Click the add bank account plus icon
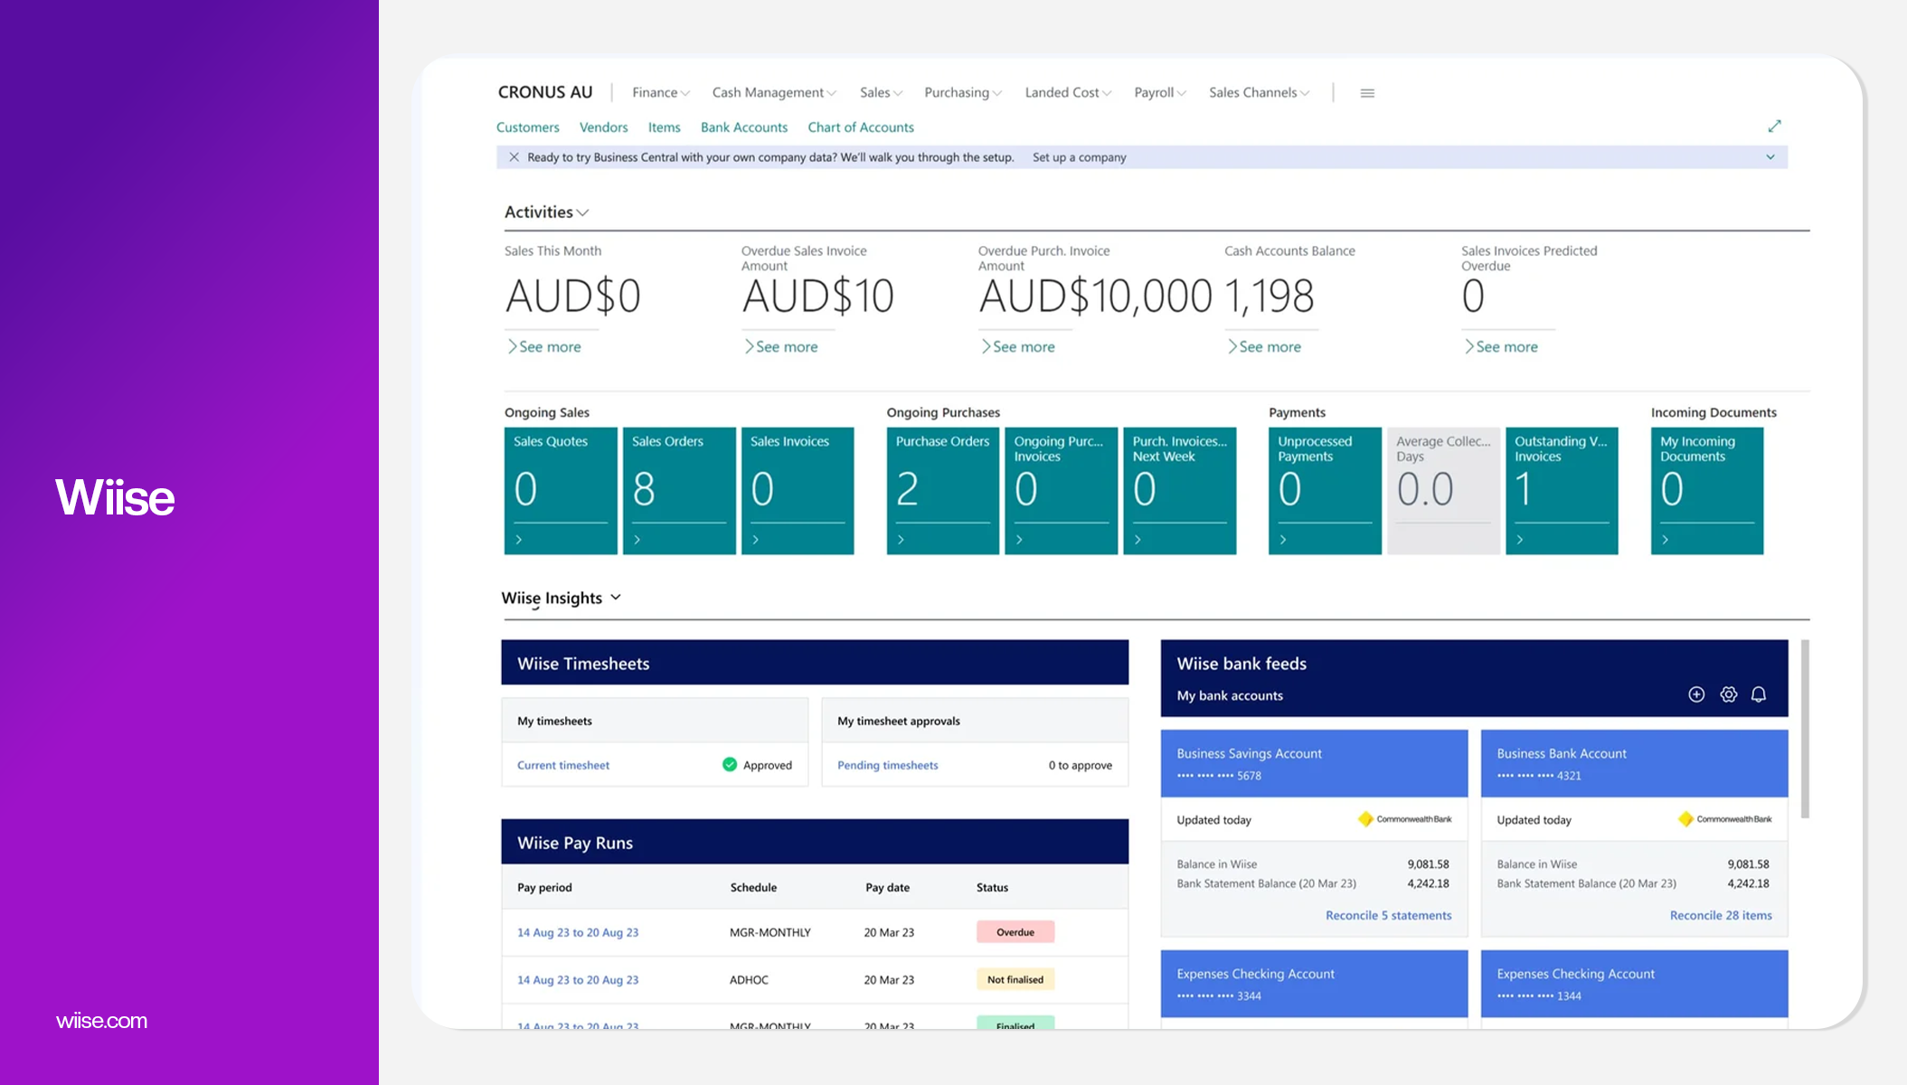Screen dimensions: 1907x1085 pyautogui.click(x=1696, y=694)
